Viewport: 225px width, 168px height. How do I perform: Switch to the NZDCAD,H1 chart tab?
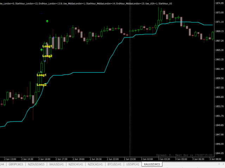pos(95,164)
